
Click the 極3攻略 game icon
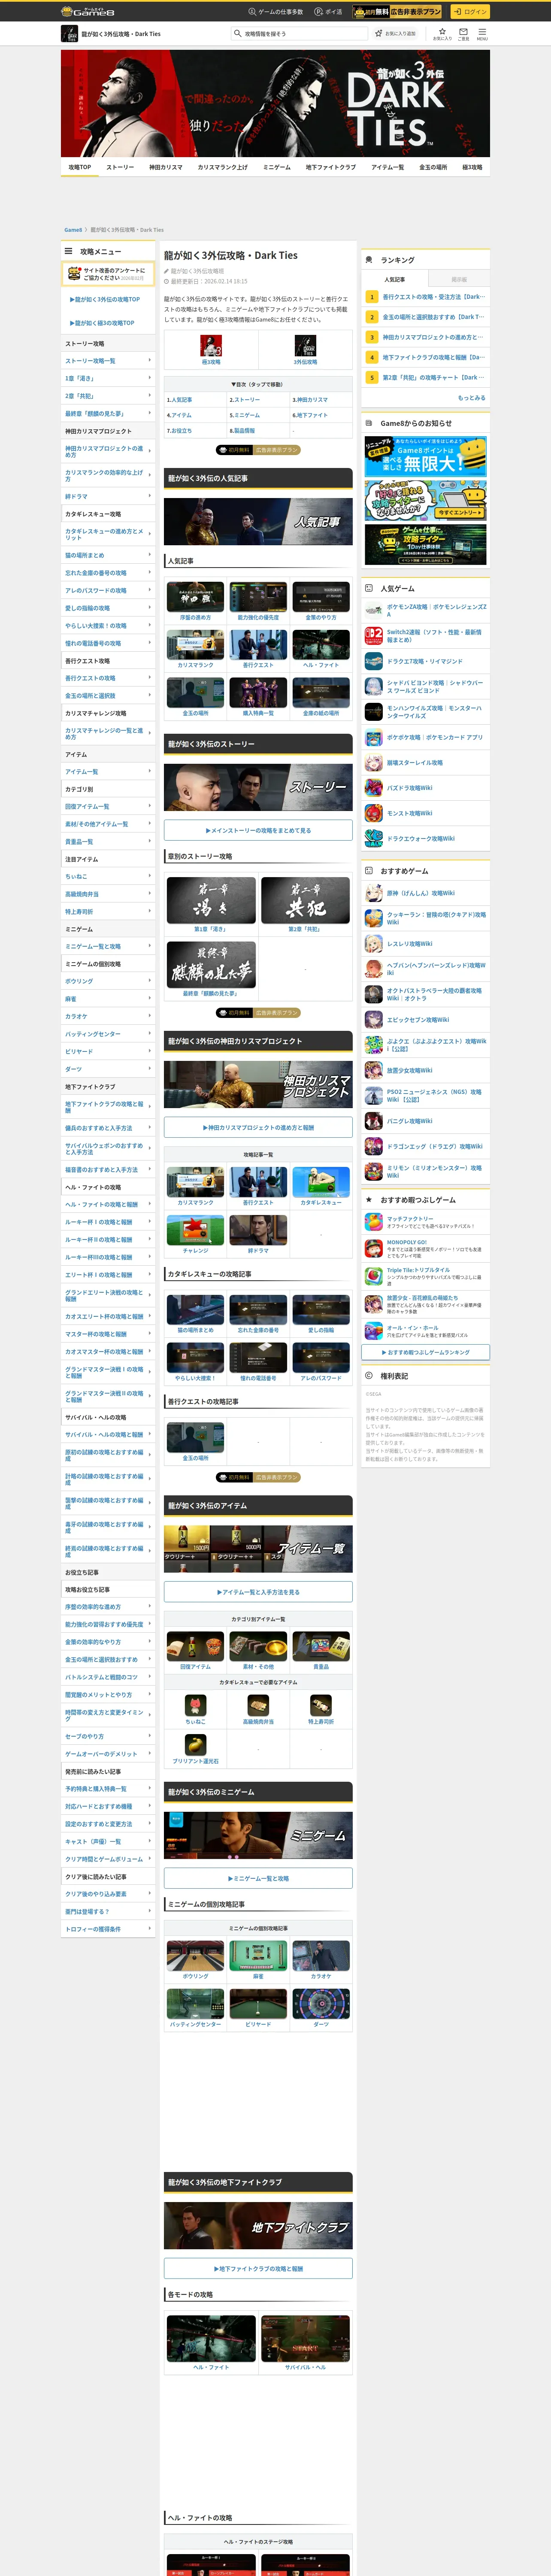pyautogui.click(x=211, y=345)
